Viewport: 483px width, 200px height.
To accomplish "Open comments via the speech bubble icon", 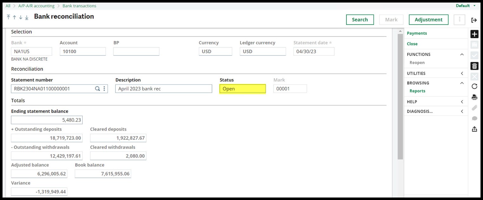I will coord(474,118).
